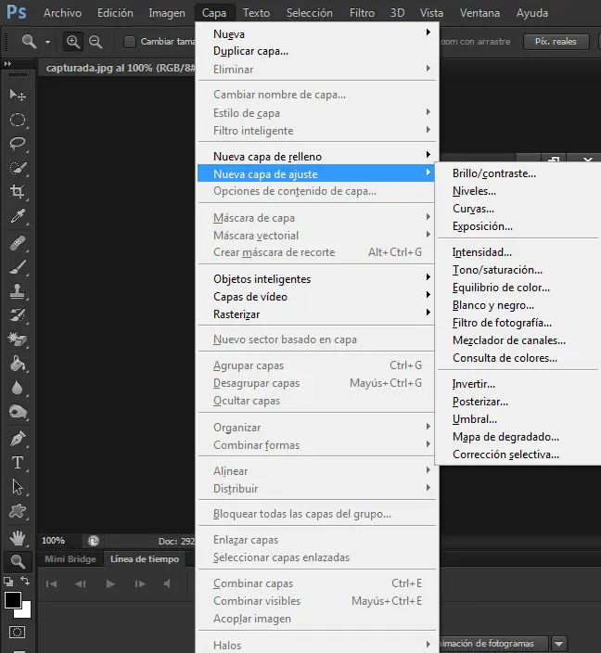
Task: Select the Paint Bucket tool
Action: pyautogui.click(x=18, y=364)
